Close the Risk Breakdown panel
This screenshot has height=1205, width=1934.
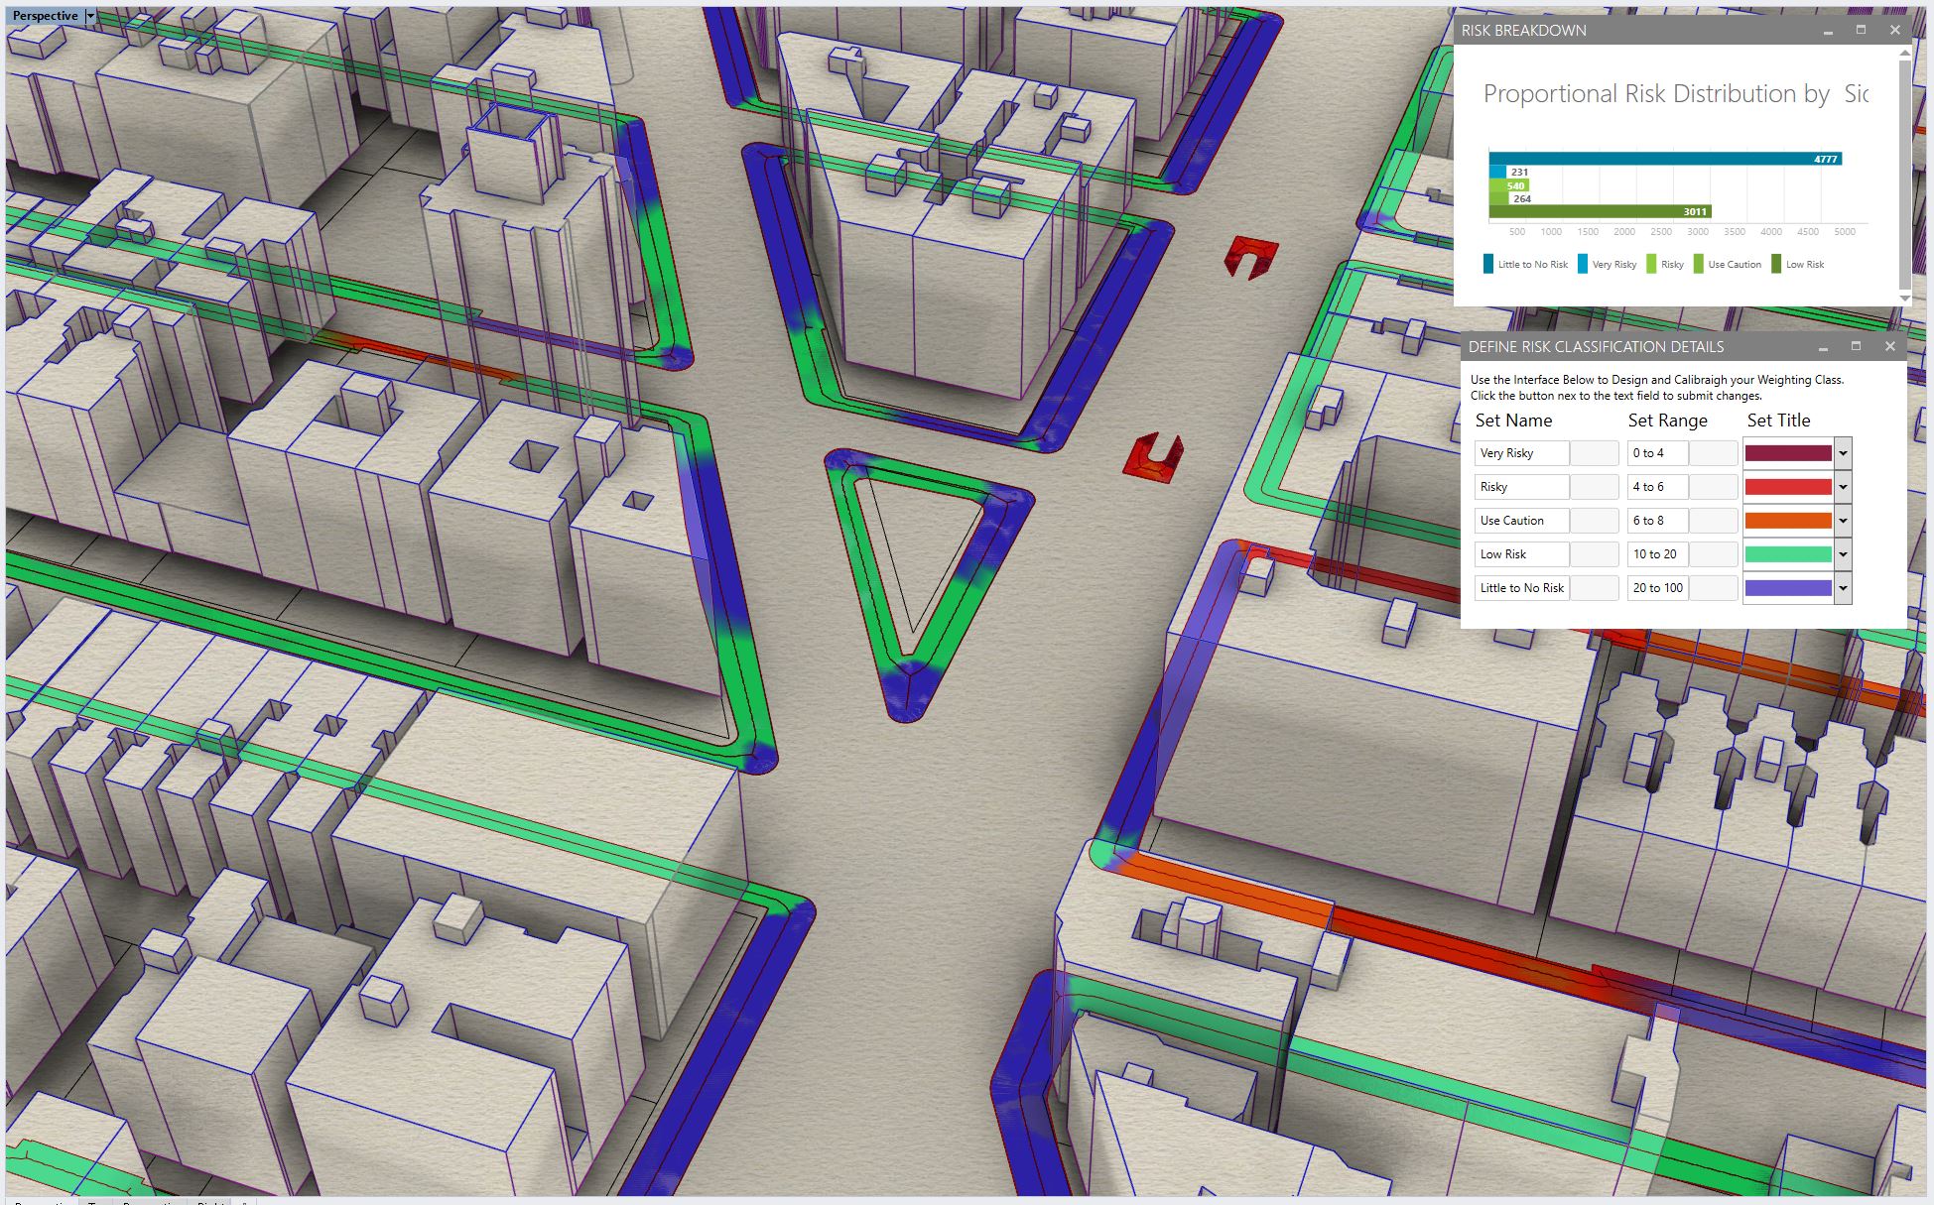click(x=1894, y=31)
